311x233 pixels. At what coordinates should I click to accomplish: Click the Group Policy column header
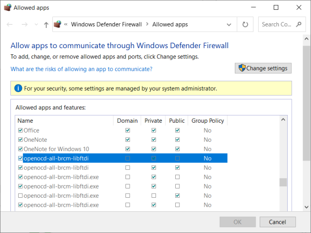click(207, 121)
